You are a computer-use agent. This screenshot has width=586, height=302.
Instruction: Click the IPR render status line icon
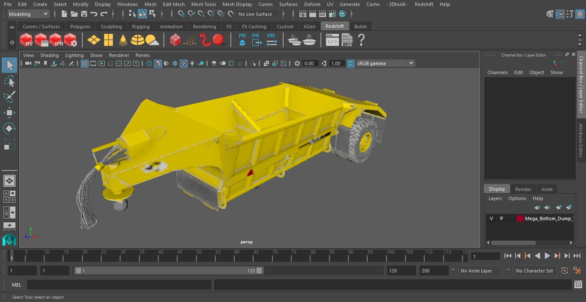click(322, 14)
